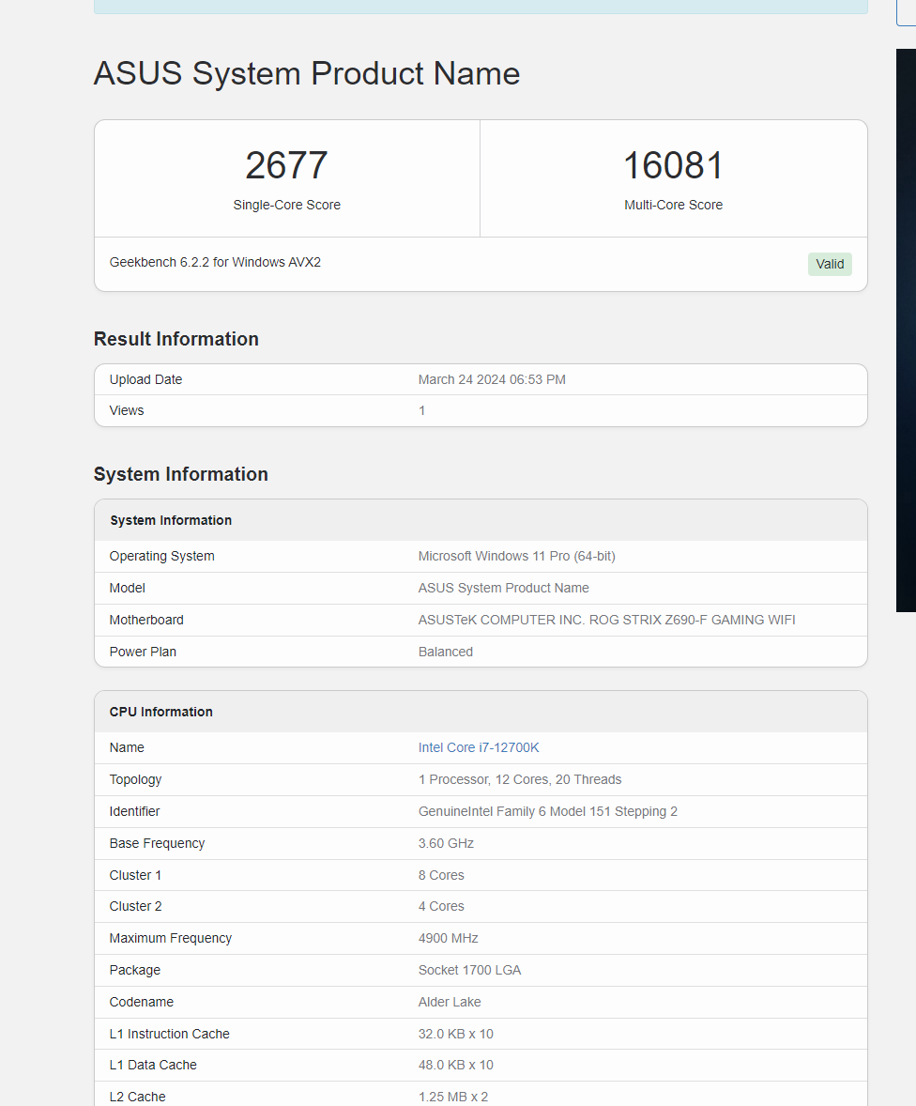This screenshot has height=1106, width=916.
Task: Click the Motherboard row label
Action: 146,620
